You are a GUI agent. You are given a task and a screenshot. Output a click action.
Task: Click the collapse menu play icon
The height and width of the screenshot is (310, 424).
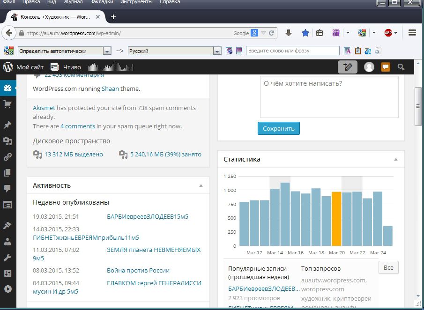[7, 289]
